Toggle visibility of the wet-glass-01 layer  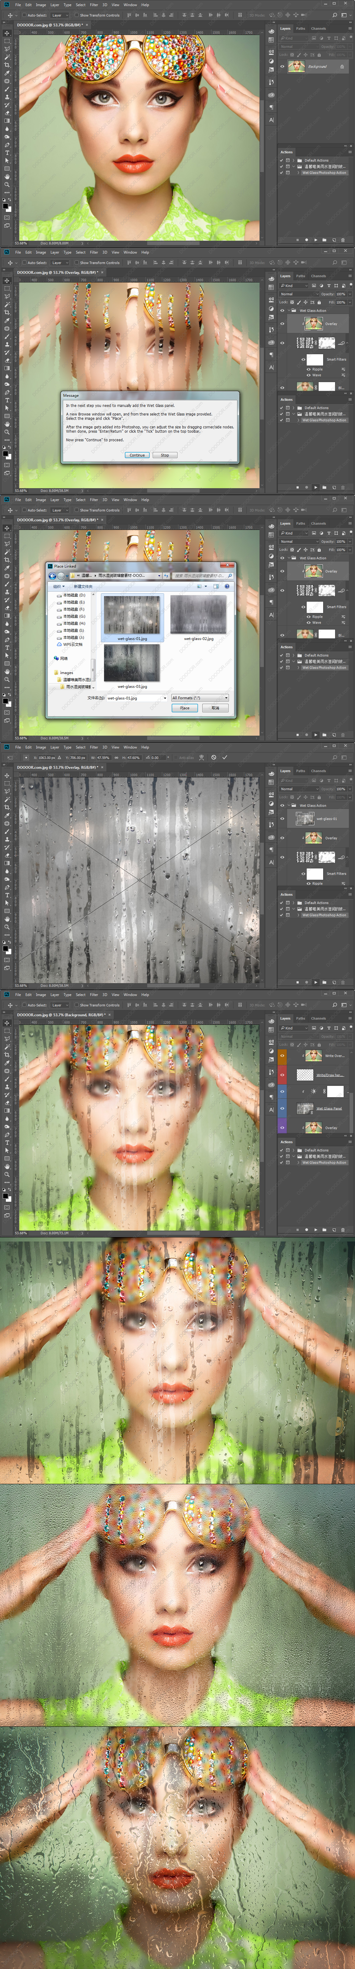click(282, 819)
